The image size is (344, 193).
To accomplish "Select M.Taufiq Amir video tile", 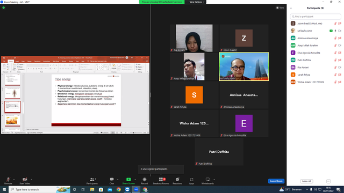I will [x=244, y=66].
